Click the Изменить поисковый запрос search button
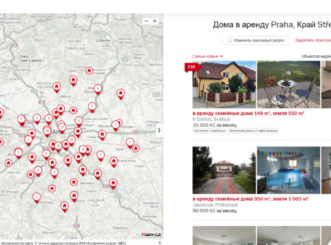This screenshot has width=331, height=245. tap(257, 40)
